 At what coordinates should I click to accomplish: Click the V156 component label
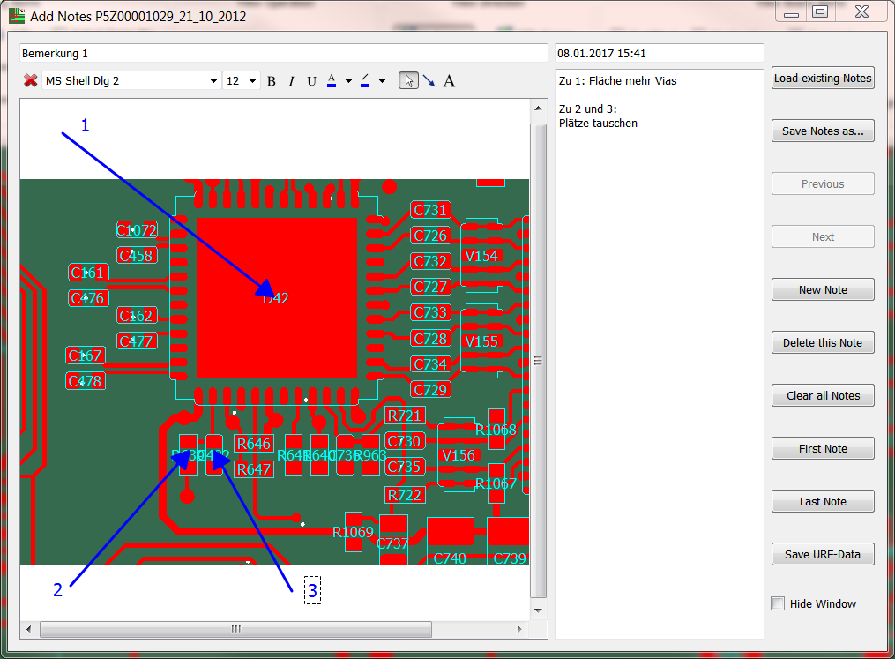pos(459,455)
